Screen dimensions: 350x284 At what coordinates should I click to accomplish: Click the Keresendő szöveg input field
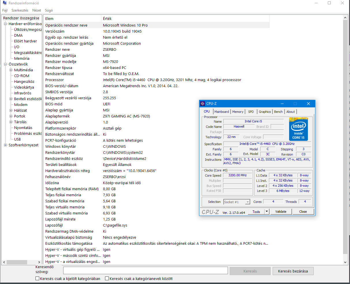pyautogui.click(x=145, y=270)
